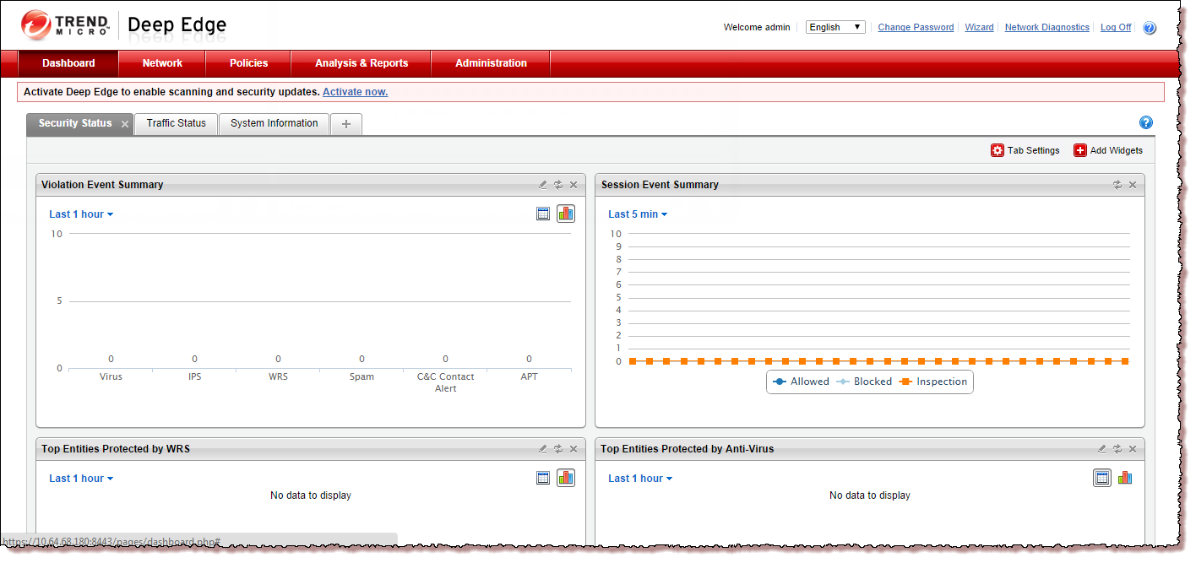Toggle Blocked series in session chart legend

[x=864, y=382]
